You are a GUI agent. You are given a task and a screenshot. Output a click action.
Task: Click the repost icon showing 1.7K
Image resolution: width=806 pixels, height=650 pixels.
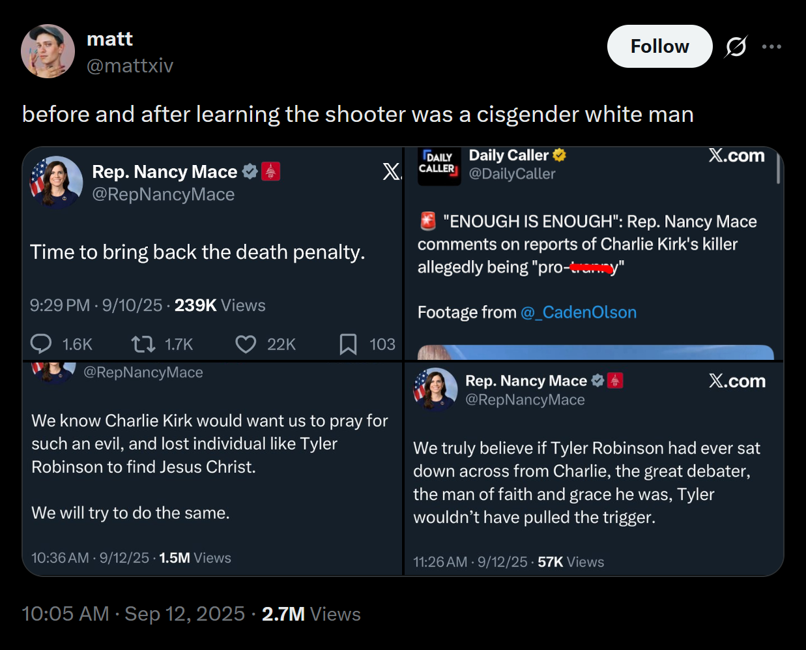tap(143, 344)
